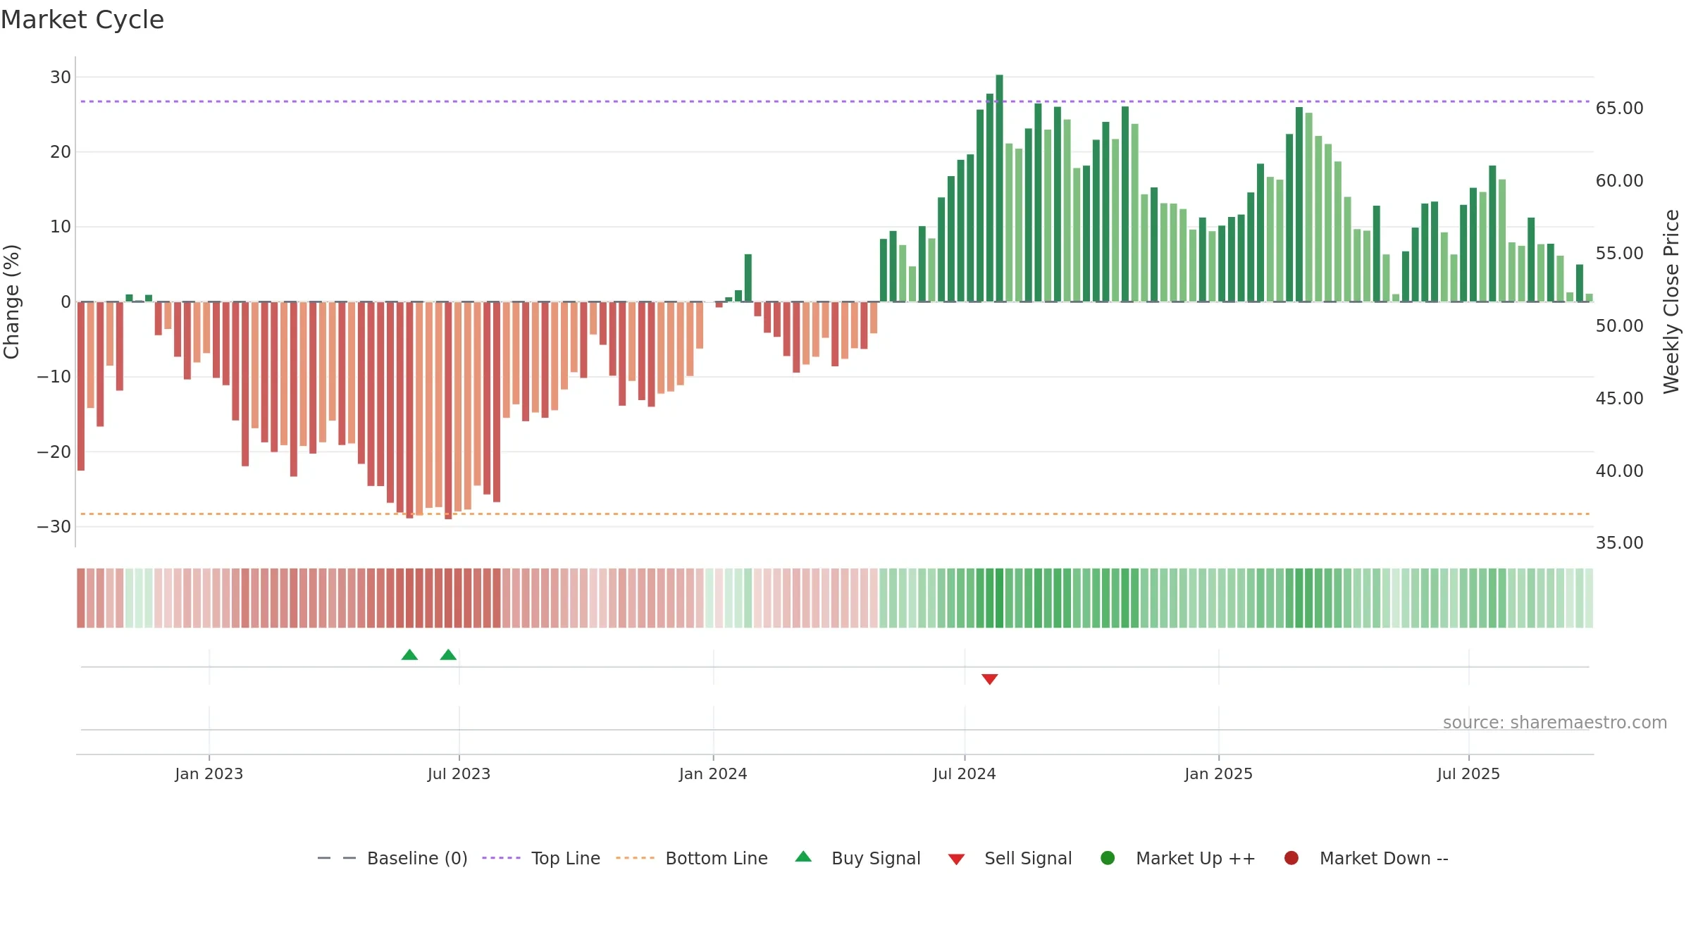Click the 40.00 price axis label
This screenshot has height=951, width=1691.
pos(1620,471)
